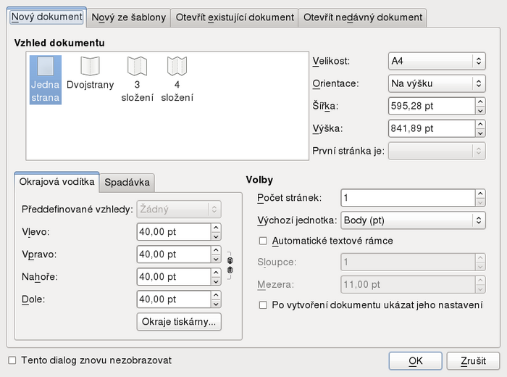Viewport: 507px width, 377px height.
Task: Toggle Tento dialog znovu nezobrazovat checkbox
Action: click(12, 360)
